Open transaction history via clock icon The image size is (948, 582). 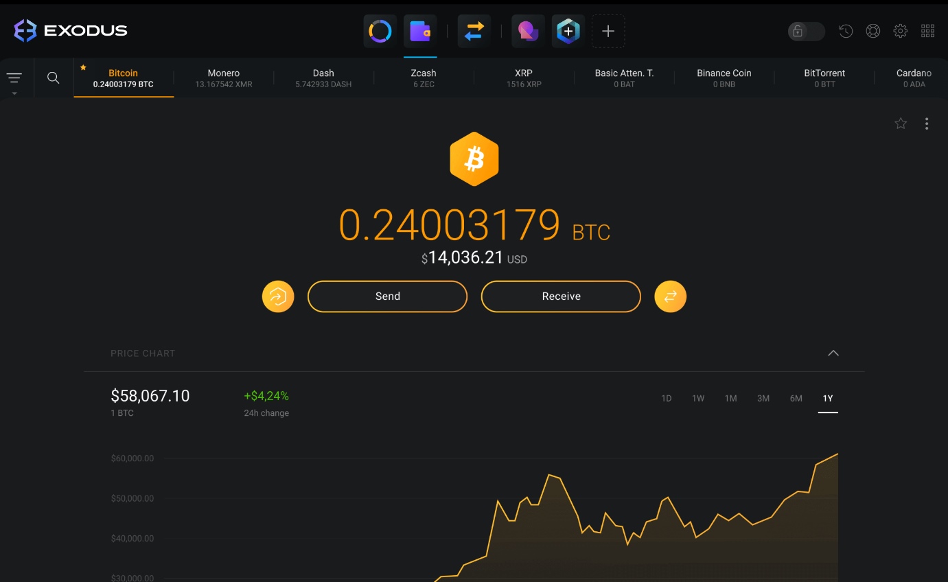pyautogui.click(x=845, y=31)
